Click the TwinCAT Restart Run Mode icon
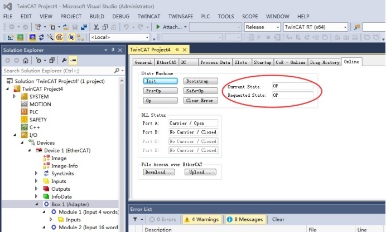The width and height of the screenshot is (386, 232). pos(20,37)
